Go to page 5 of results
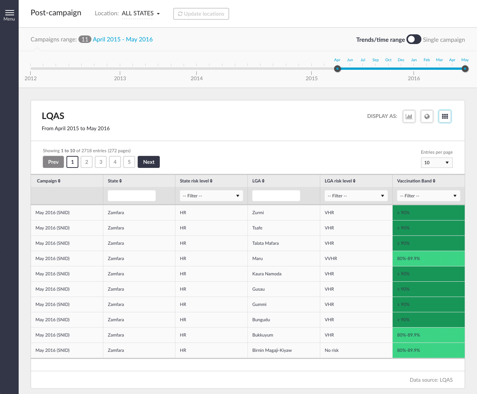 [x=129, y=162]
